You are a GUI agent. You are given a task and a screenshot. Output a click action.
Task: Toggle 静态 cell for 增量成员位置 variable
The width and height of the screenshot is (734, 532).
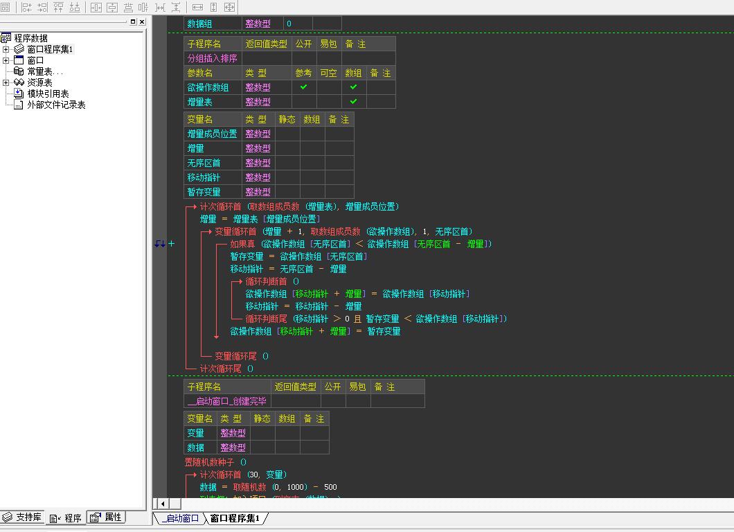coord(287,134)
